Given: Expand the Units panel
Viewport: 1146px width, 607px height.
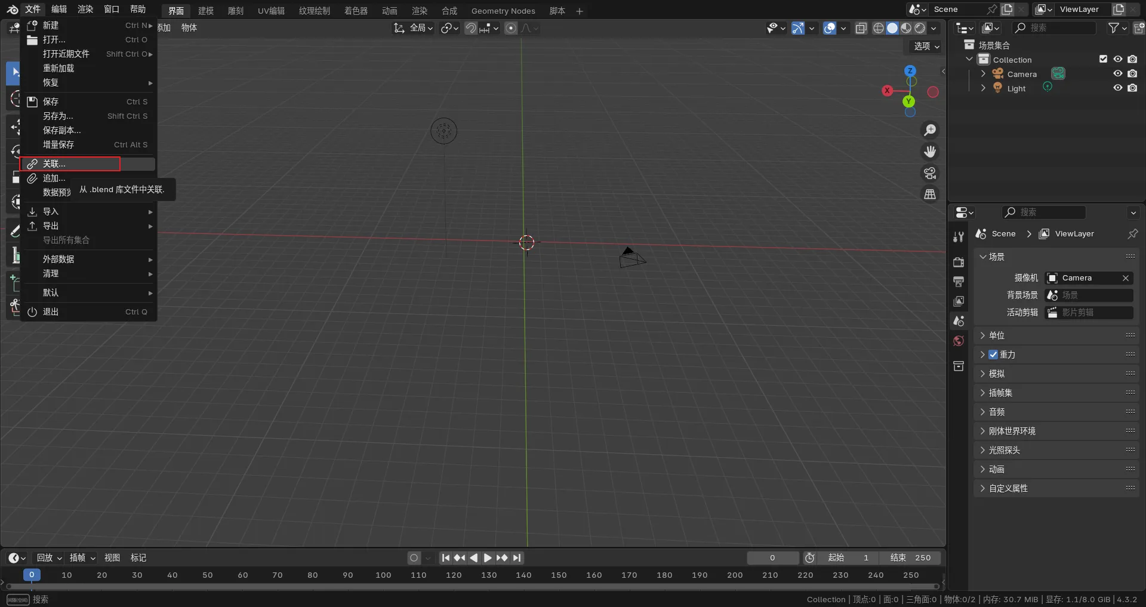Looking at the screenshot, I should tap(996, 335).
